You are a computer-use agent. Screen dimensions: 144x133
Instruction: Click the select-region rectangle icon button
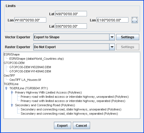coord(135,20)
